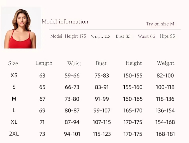Image resolution: width=189 pixels, height=143 pixels.
Task: Click the model photo in red top
Action: 21,28
